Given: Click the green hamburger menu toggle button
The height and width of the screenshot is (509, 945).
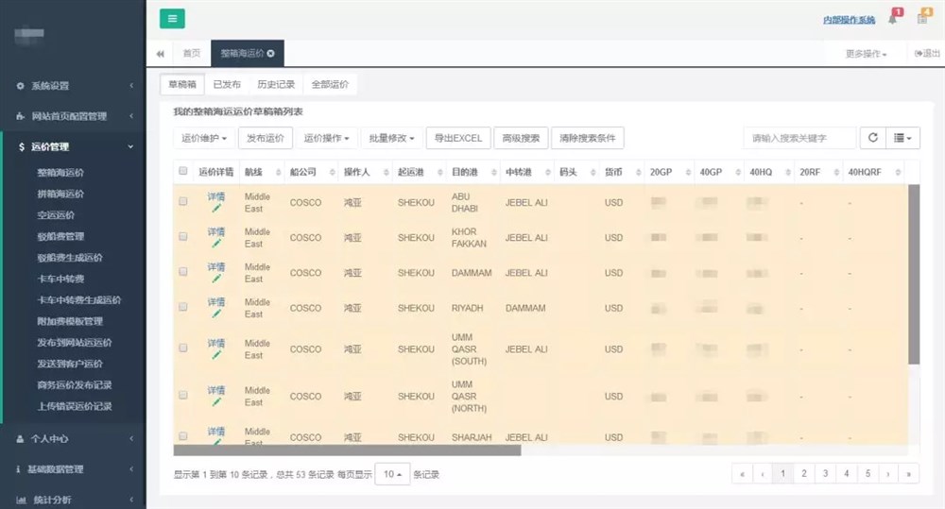Looking at the screenshot, I should (x=172, y=19).
